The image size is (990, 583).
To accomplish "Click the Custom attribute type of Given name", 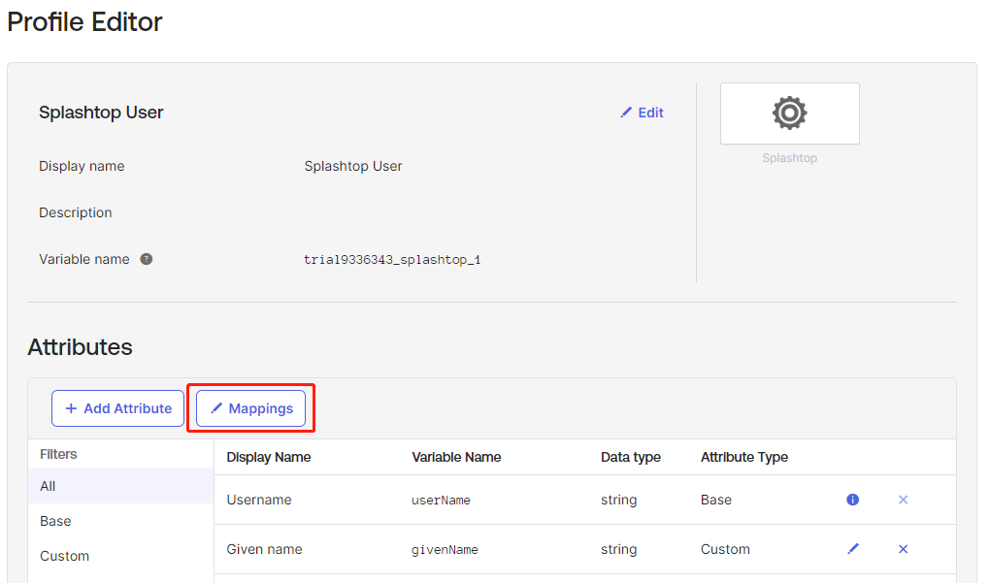I will tap(725, 549).
